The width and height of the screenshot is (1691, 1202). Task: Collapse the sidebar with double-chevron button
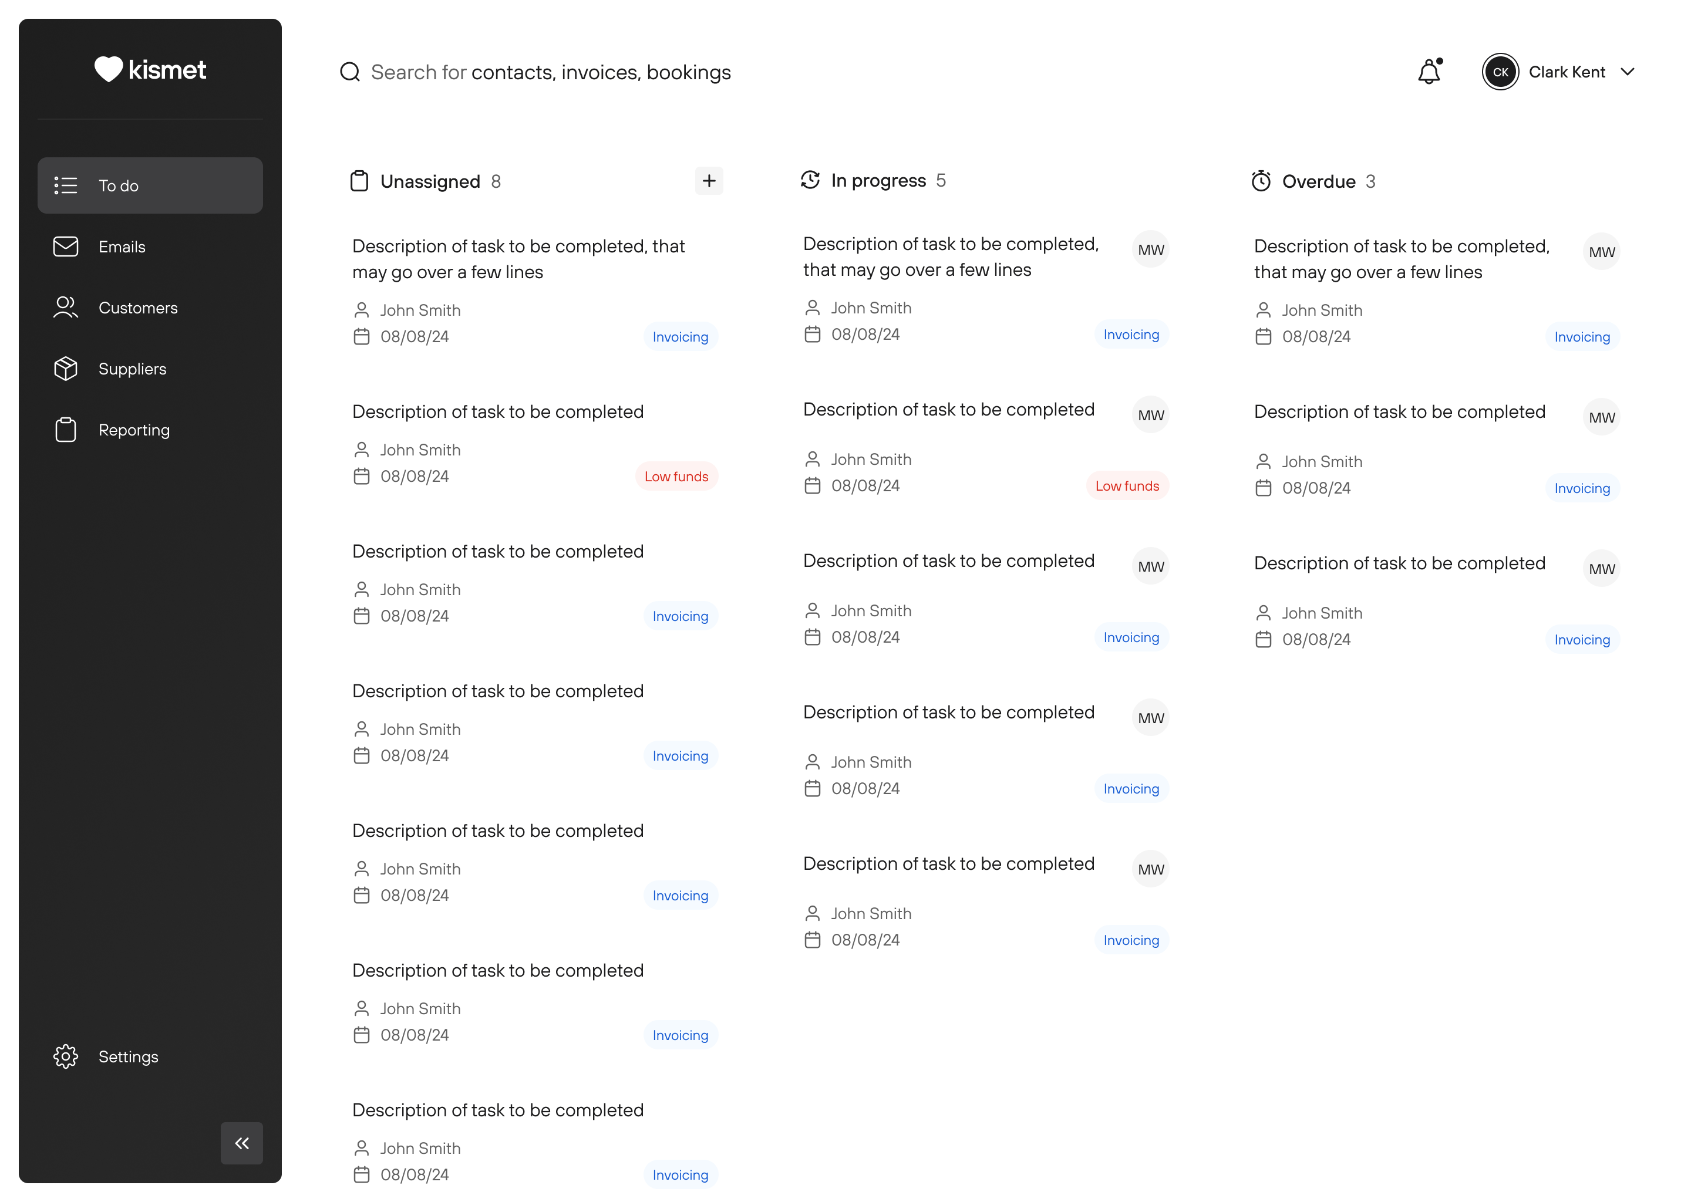coord(241,1143)
